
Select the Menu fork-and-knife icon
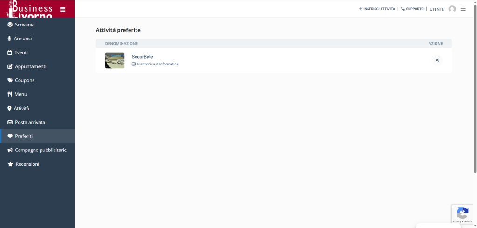pos(10,94)
